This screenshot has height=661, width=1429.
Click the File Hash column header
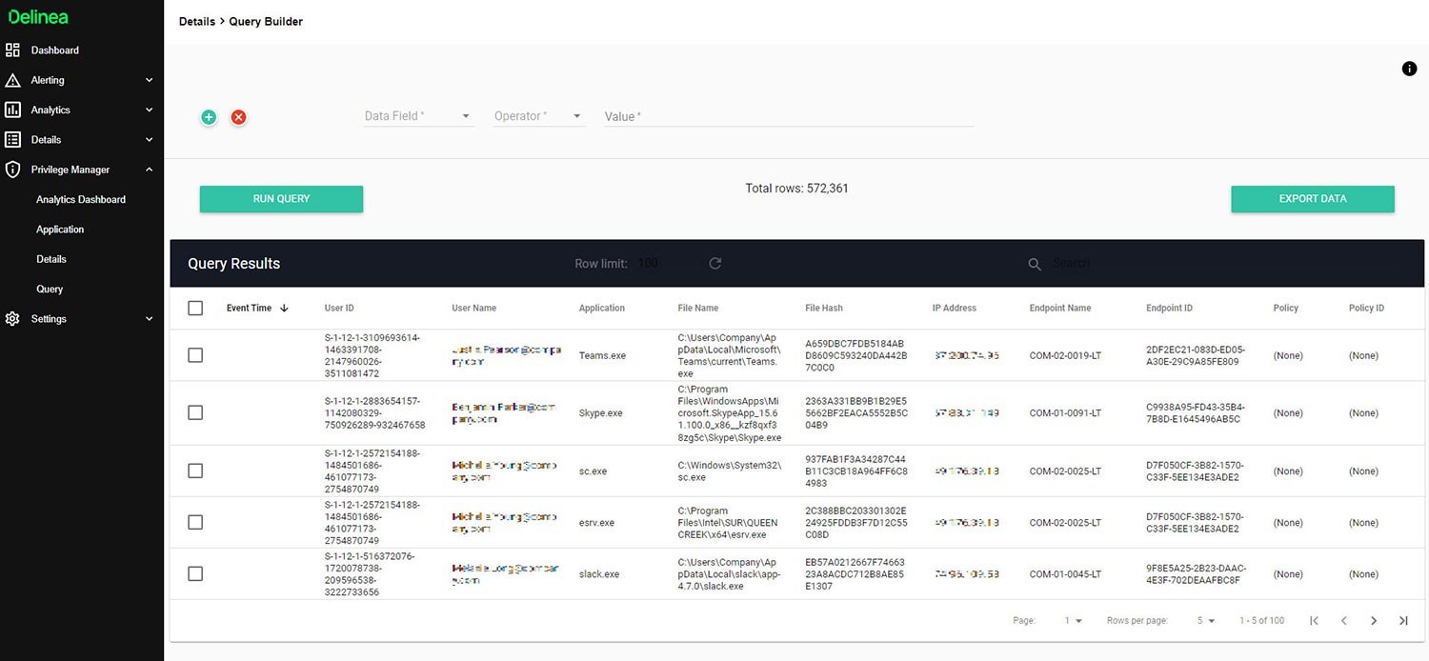824,309
